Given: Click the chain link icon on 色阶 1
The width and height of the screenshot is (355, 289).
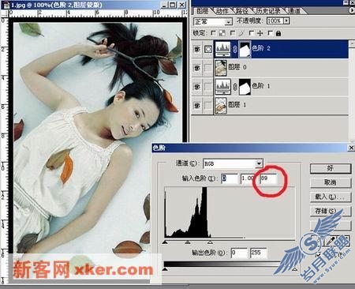Looking at the screenshot, I should pyautogui.click(x=235, y=87).
